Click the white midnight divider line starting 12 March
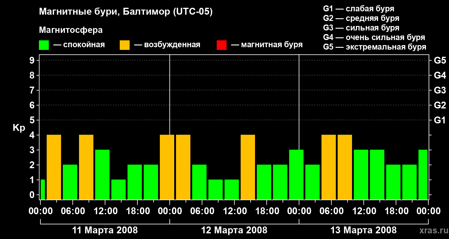The image size is (449, 239). pos(170,94)
